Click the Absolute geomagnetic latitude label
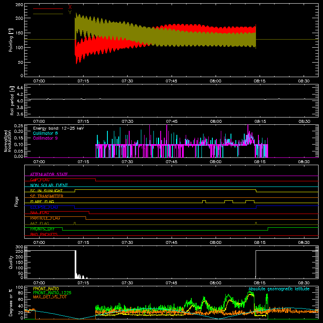Screen dimensions: 323x323 (x=279, y=289)
